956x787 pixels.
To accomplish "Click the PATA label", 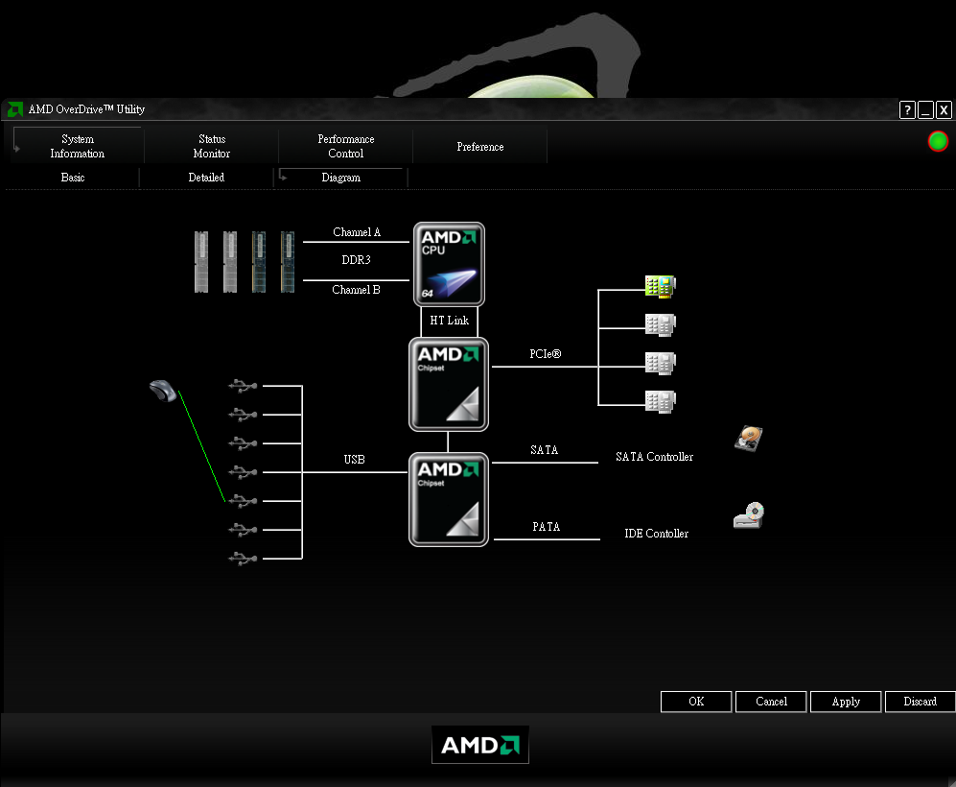I will (x=546, y=527).
